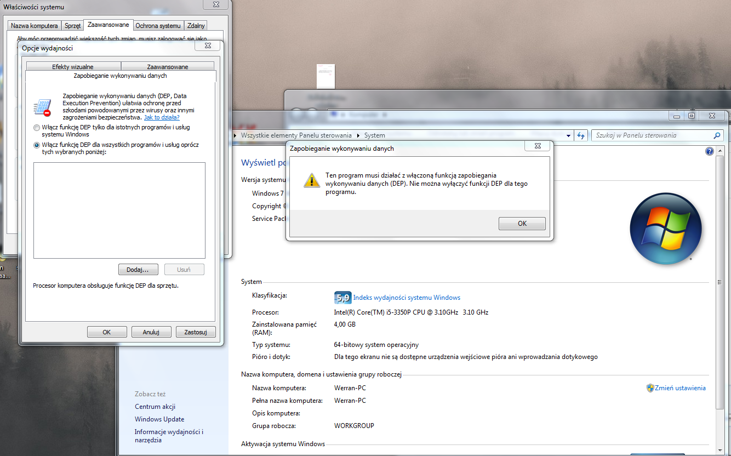Open Sprzęt tab in Właściwości systemu

click(72, 26)
